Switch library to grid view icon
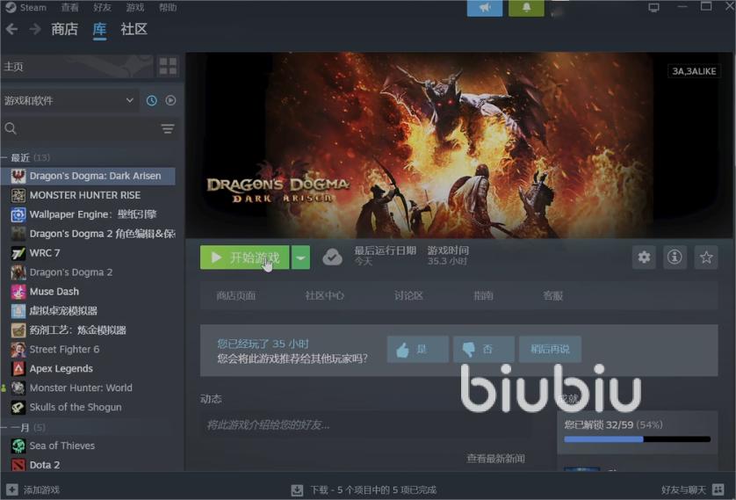This screenshot has height=500, width=736. (x=168, y=66)
